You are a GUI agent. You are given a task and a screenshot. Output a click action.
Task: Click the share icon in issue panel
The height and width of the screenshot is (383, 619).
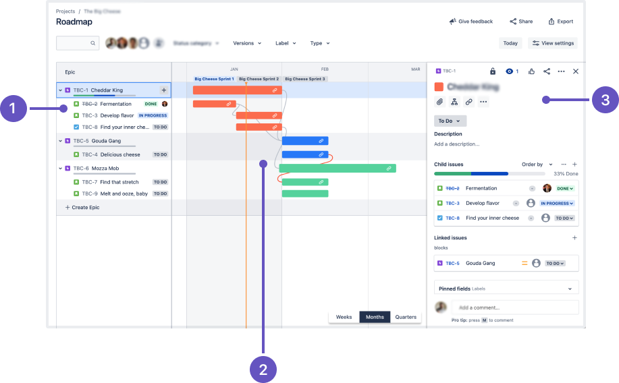tap(547, 71)
